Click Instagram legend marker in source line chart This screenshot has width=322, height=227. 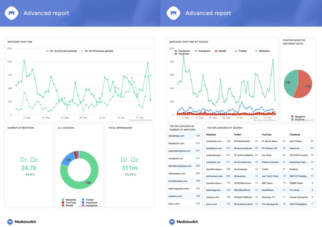click(x=196, y=51)
